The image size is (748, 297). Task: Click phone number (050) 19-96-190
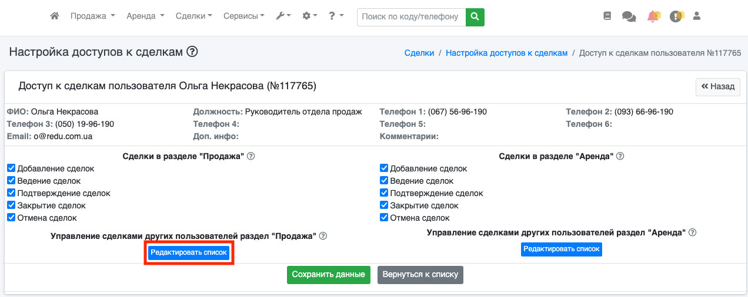point(85,124)
